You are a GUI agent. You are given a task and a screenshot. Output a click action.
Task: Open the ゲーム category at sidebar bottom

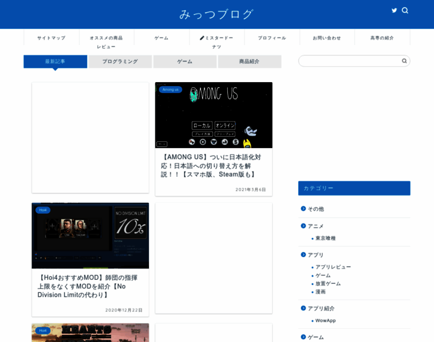pyautogui.click(x=316, y=337)
